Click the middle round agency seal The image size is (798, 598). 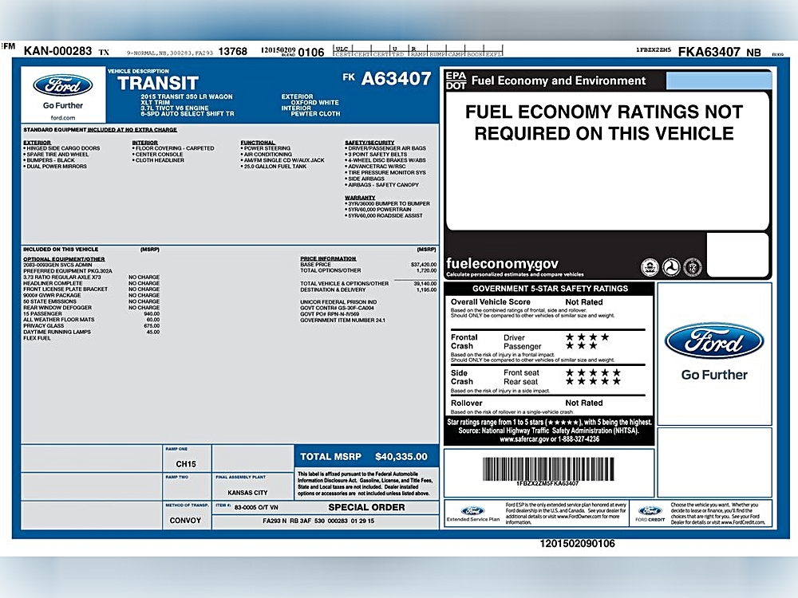point(671,267)
